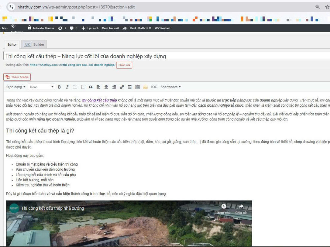Switch to the Editor tab
The image size is (330, 247).
[12, 44]
